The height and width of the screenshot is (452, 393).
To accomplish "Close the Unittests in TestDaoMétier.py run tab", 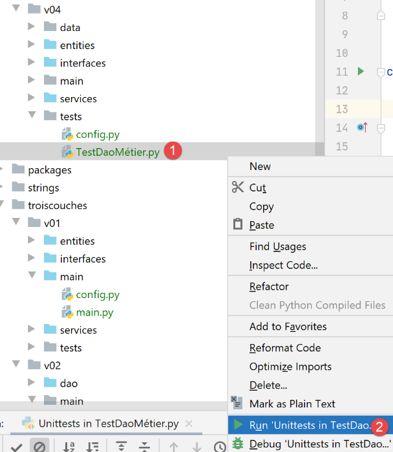I will point(189,424).
